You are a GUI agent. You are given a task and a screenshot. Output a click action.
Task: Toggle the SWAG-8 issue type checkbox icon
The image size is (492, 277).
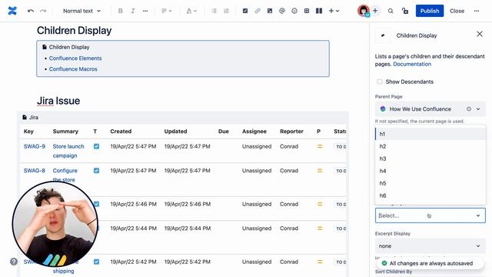point(96,171)
